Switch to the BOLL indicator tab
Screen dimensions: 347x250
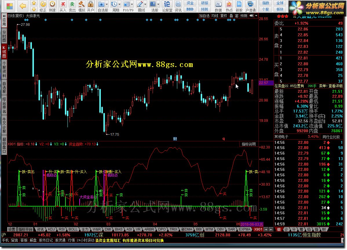click(x=73, y=229)
